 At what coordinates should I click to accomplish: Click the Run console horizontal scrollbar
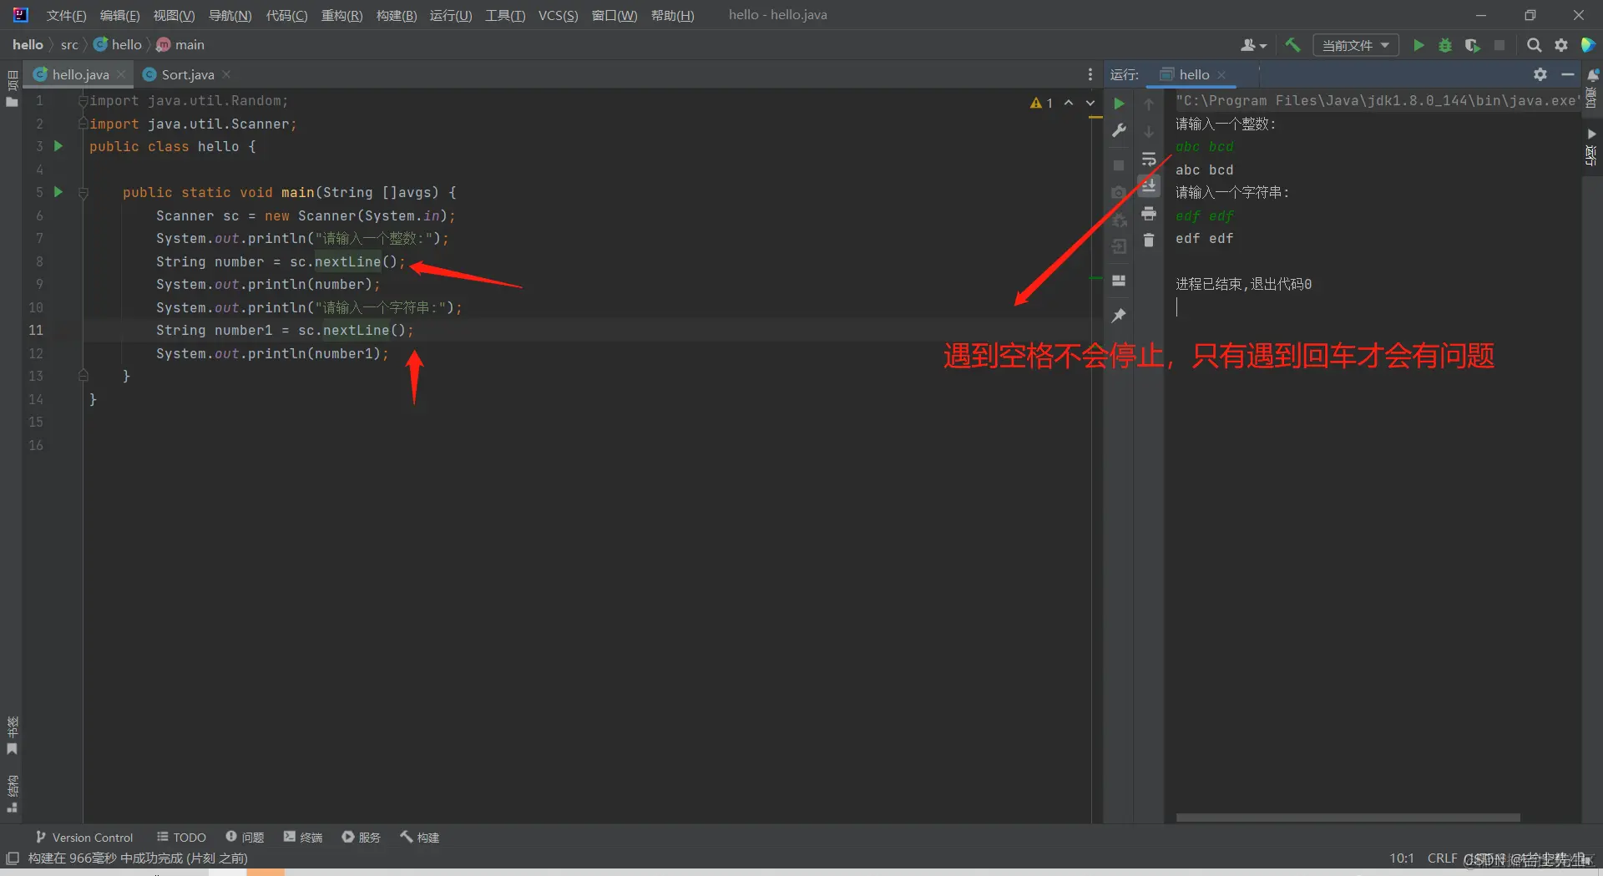coord(1348,818)
